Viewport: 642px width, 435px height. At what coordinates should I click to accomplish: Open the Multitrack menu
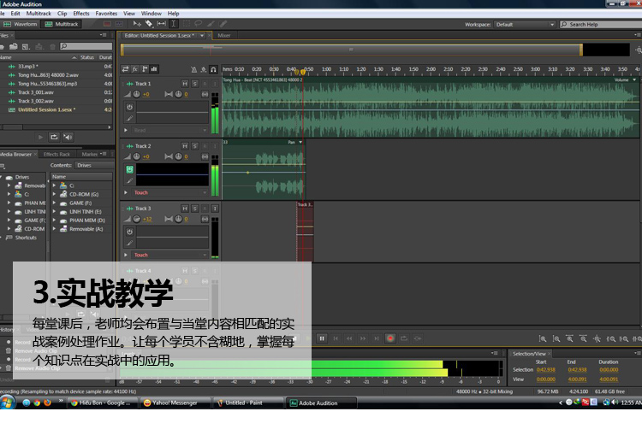pos(39,14)
